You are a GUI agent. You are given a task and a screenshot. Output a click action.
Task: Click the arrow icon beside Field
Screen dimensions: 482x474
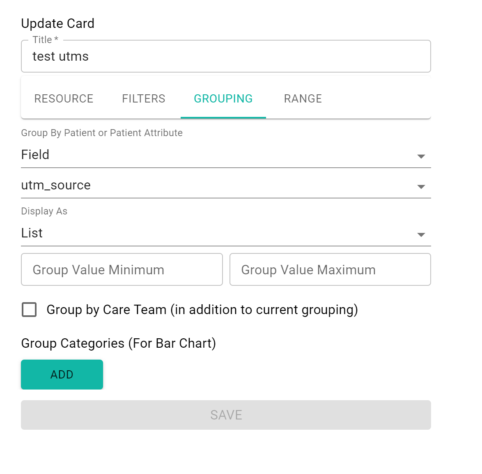click(421, 156)
